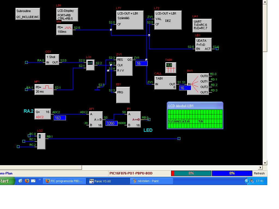Image resolution: width=279 pixels, height=209 pixels.
Task: Click the taskbar clock 17:41
Action: pos(260,181)
